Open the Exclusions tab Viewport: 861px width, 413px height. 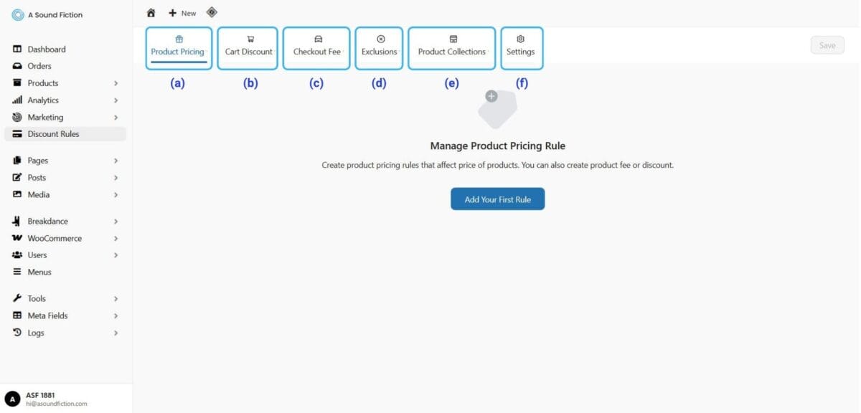(x=380, y=48)
